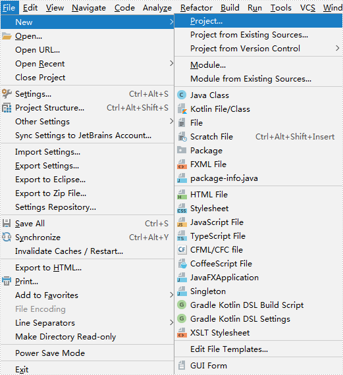Click the Synchronize arrows icon

[7, 237]
